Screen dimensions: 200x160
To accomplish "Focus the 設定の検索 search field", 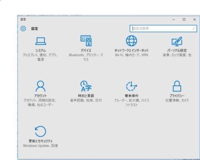I will [163, 28].
